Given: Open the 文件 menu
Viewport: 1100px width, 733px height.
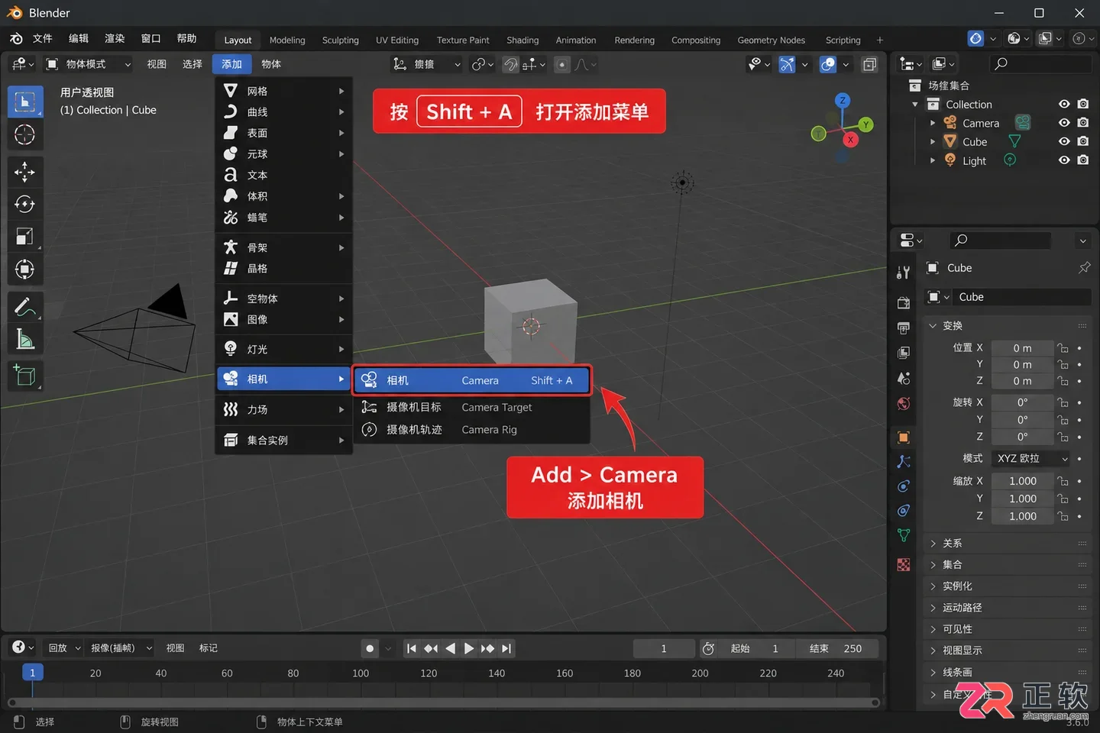Looking at the screenshot, I should point(43,38).
